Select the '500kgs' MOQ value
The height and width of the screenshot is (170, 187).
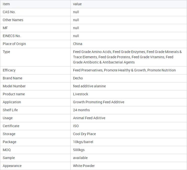pyautogui.click(x=79, y=150)
